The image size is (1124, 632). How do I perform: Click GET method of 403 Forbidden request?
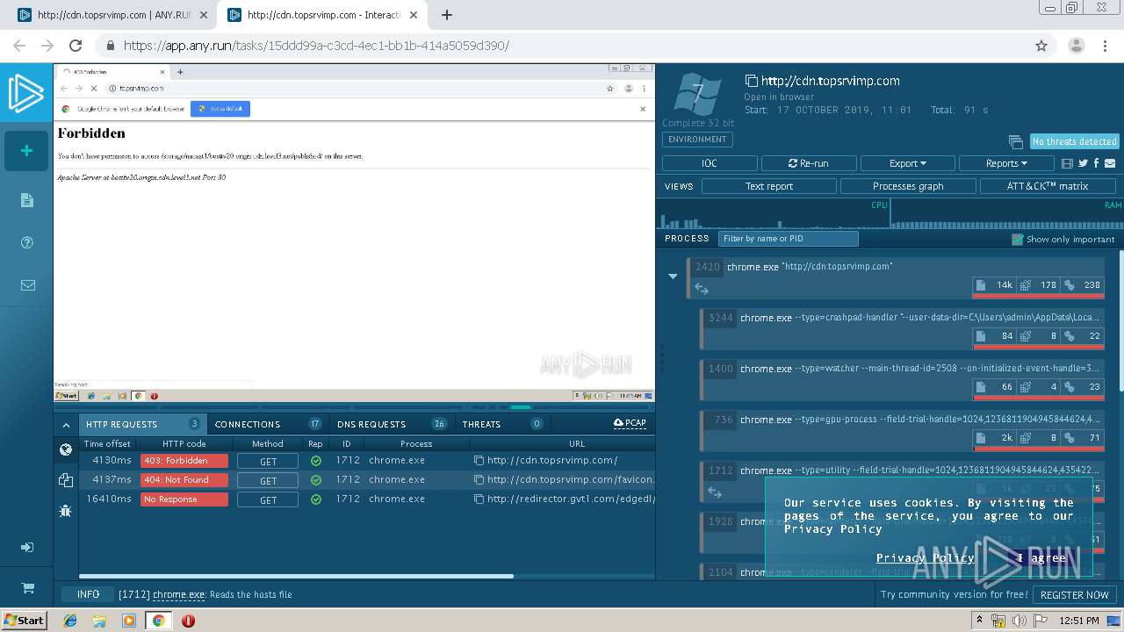tap(268, 461)
